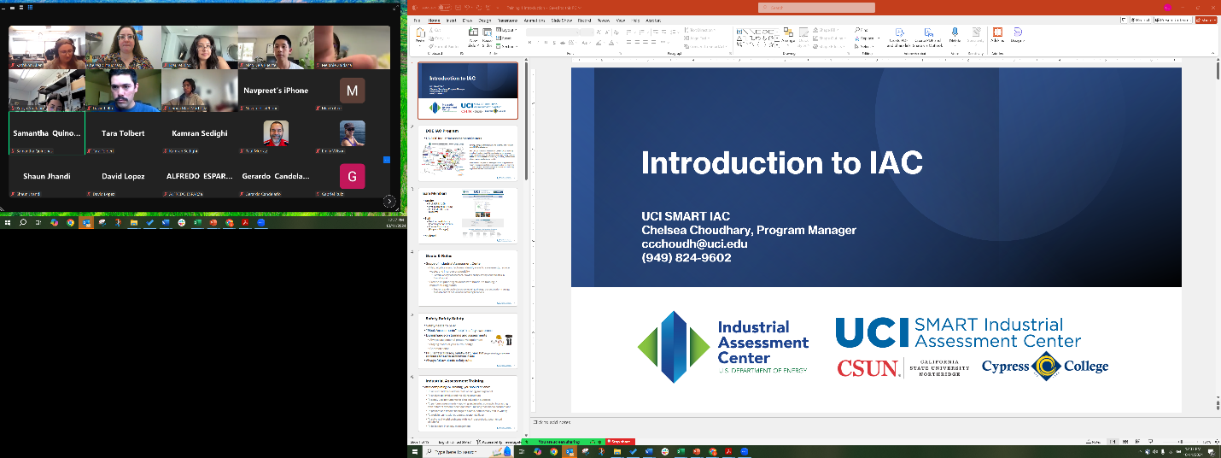This screenshot has height=458, width=1221.
Task: Open the File tab
Action: tap(417, 21)
